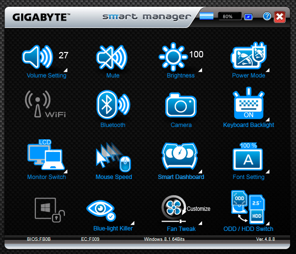Toggle the WiFi antenna icon
The image size is (296, 254).
(x=45, y=104)
